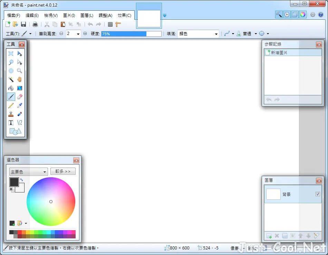Pick a hue on the color wheel

coord(51,201)
